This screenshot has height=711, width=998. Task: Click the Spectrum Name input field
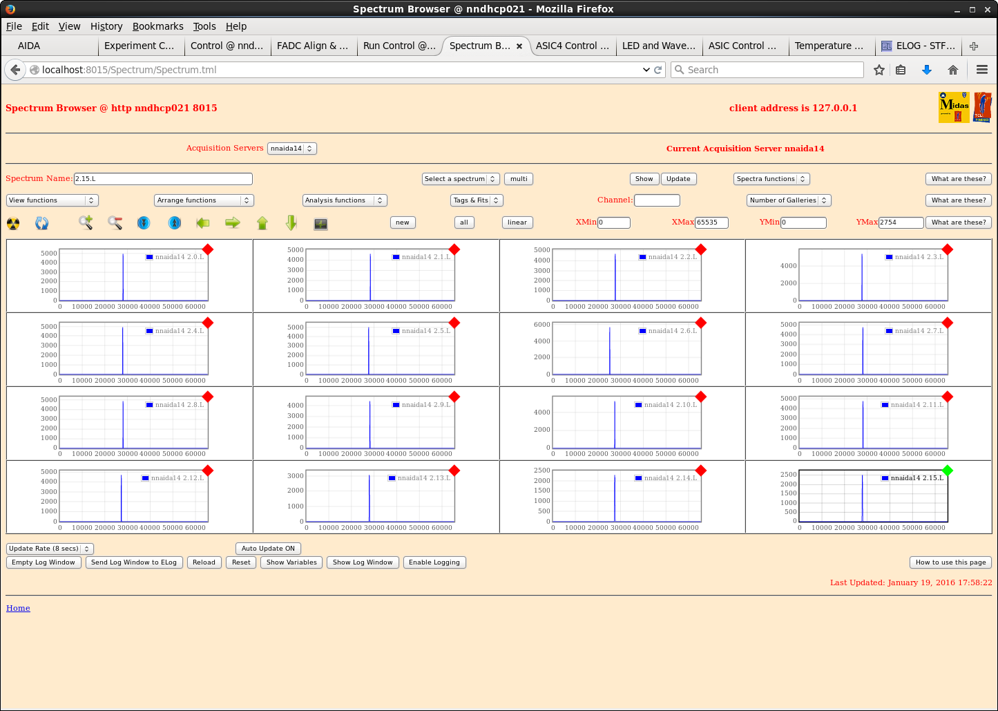tap(163, 179)
